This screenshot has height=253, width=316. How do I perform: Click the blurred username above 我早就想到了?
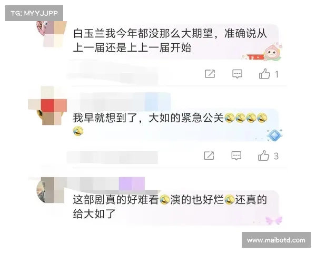click(125, 102)
